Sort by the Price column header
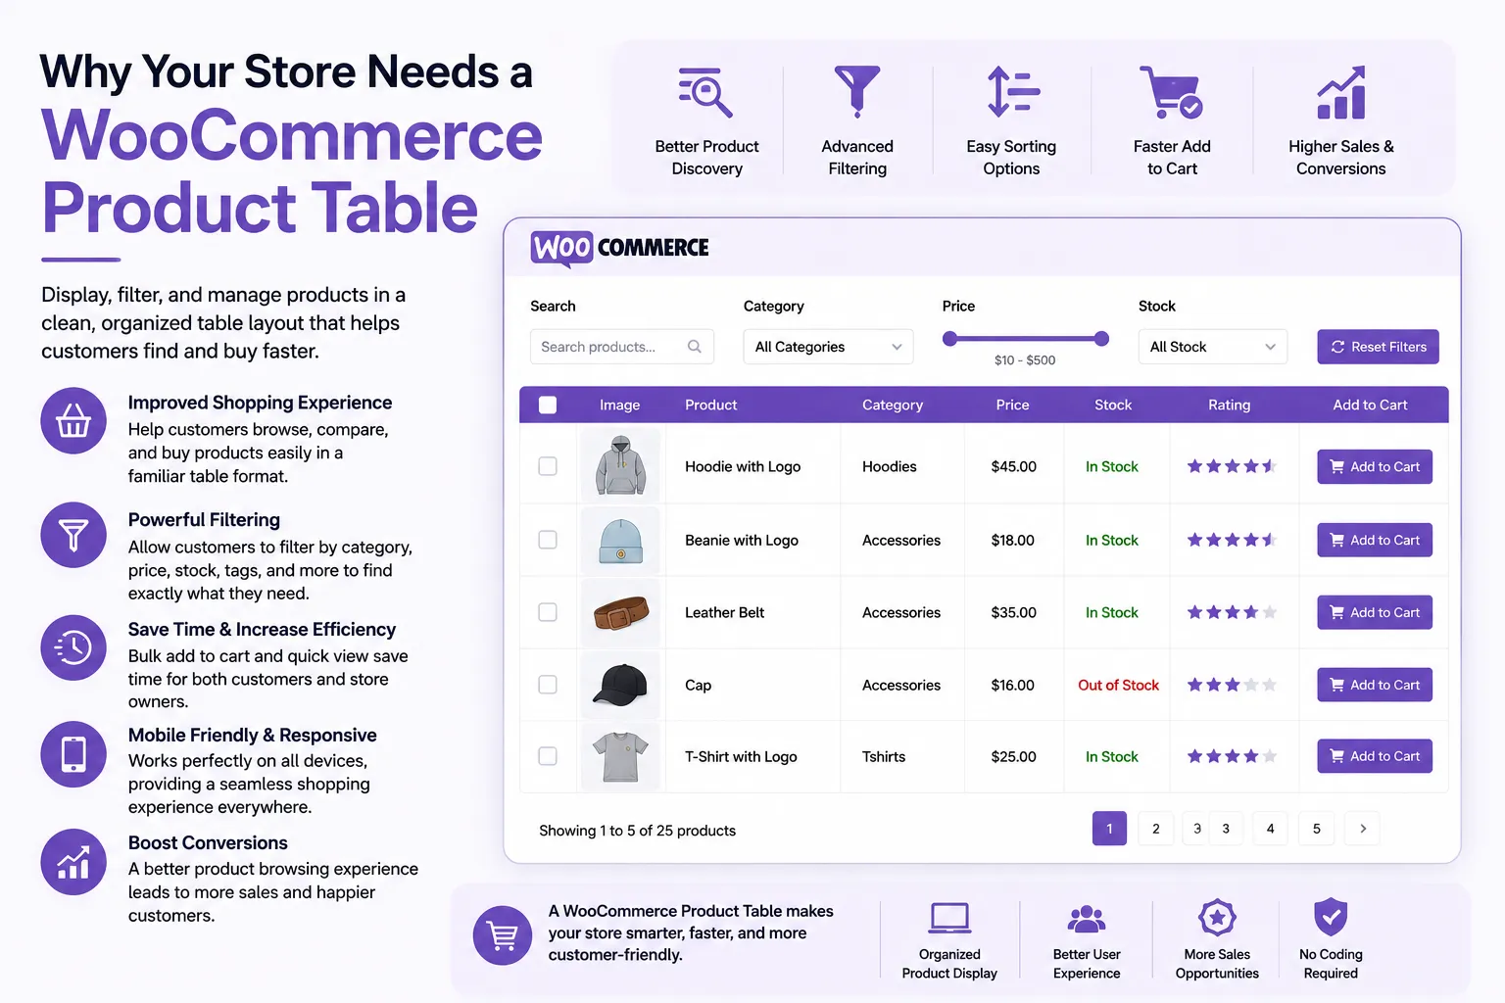Viewport: 1505px width, 1003px height. pos(1013,405)
